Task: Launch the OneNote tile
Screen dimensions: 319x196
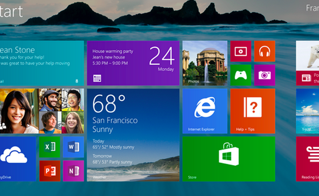Action: [73, 171]
